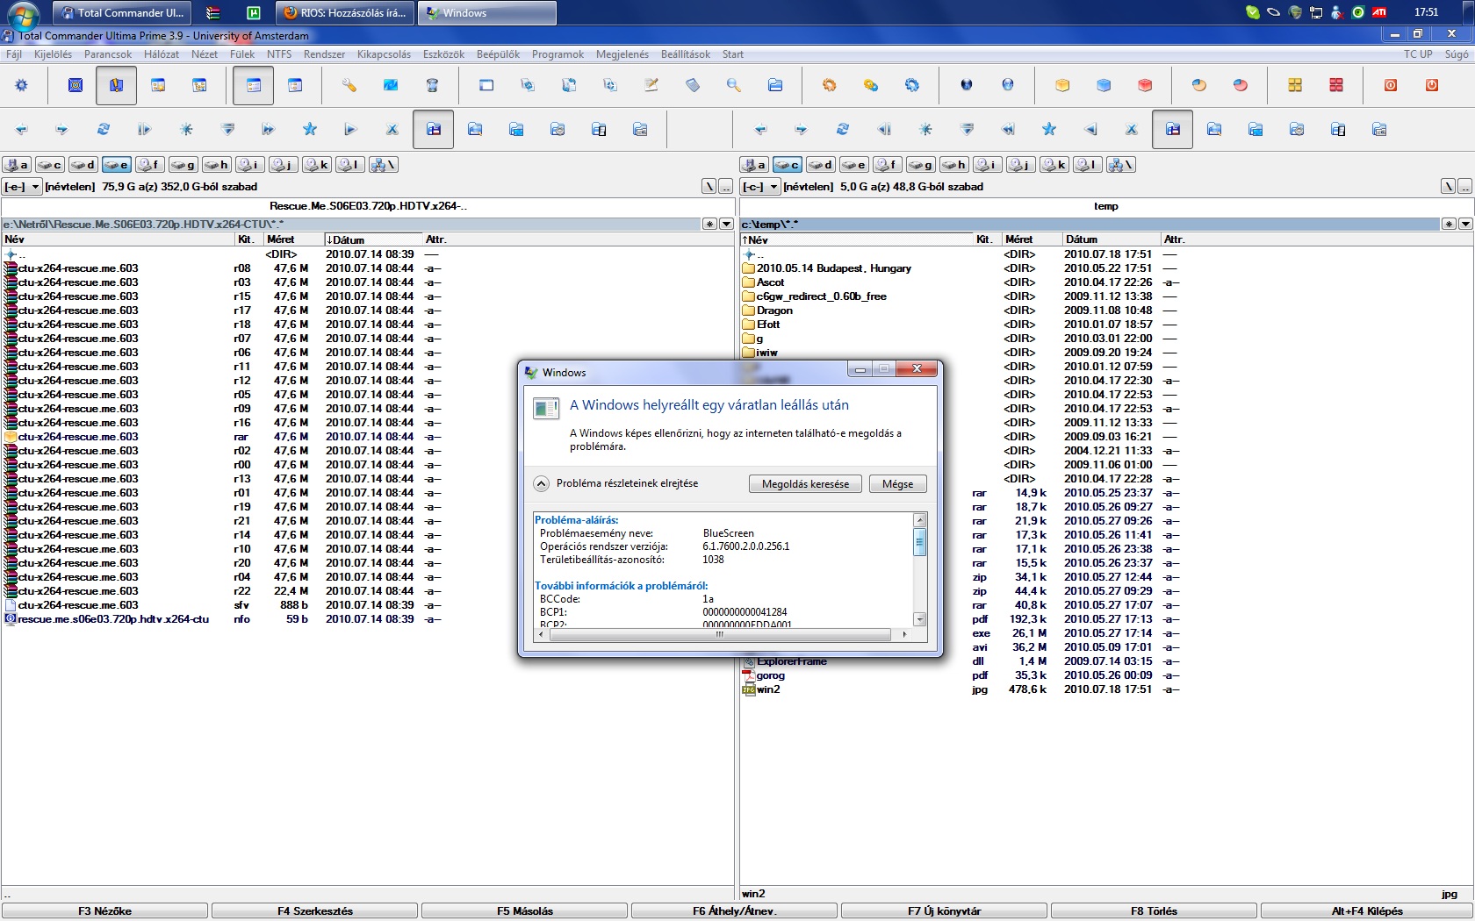The image size is (1475, 921).
Task: Click the red cube toolbar icon
Action: coord(1145,85)
